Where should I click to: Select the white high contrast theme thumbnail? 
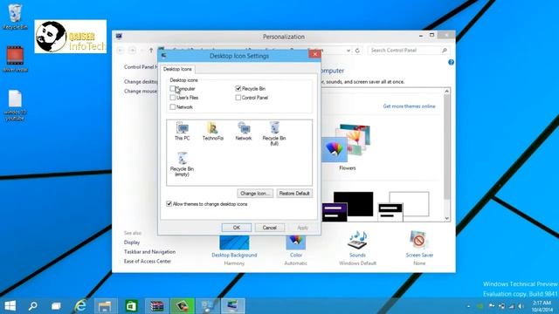404,207
